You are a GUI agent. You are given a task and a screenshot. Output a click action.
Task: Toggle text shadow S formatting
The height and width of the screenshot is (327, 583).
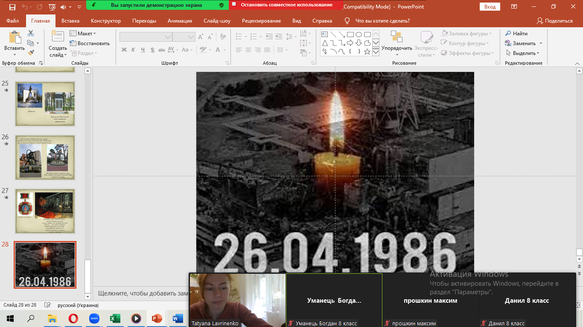[x=152, y=50]
